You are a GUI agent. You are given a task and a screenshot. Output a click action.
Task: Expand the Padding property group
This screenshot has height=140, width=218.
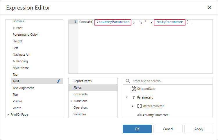[14, 61]
